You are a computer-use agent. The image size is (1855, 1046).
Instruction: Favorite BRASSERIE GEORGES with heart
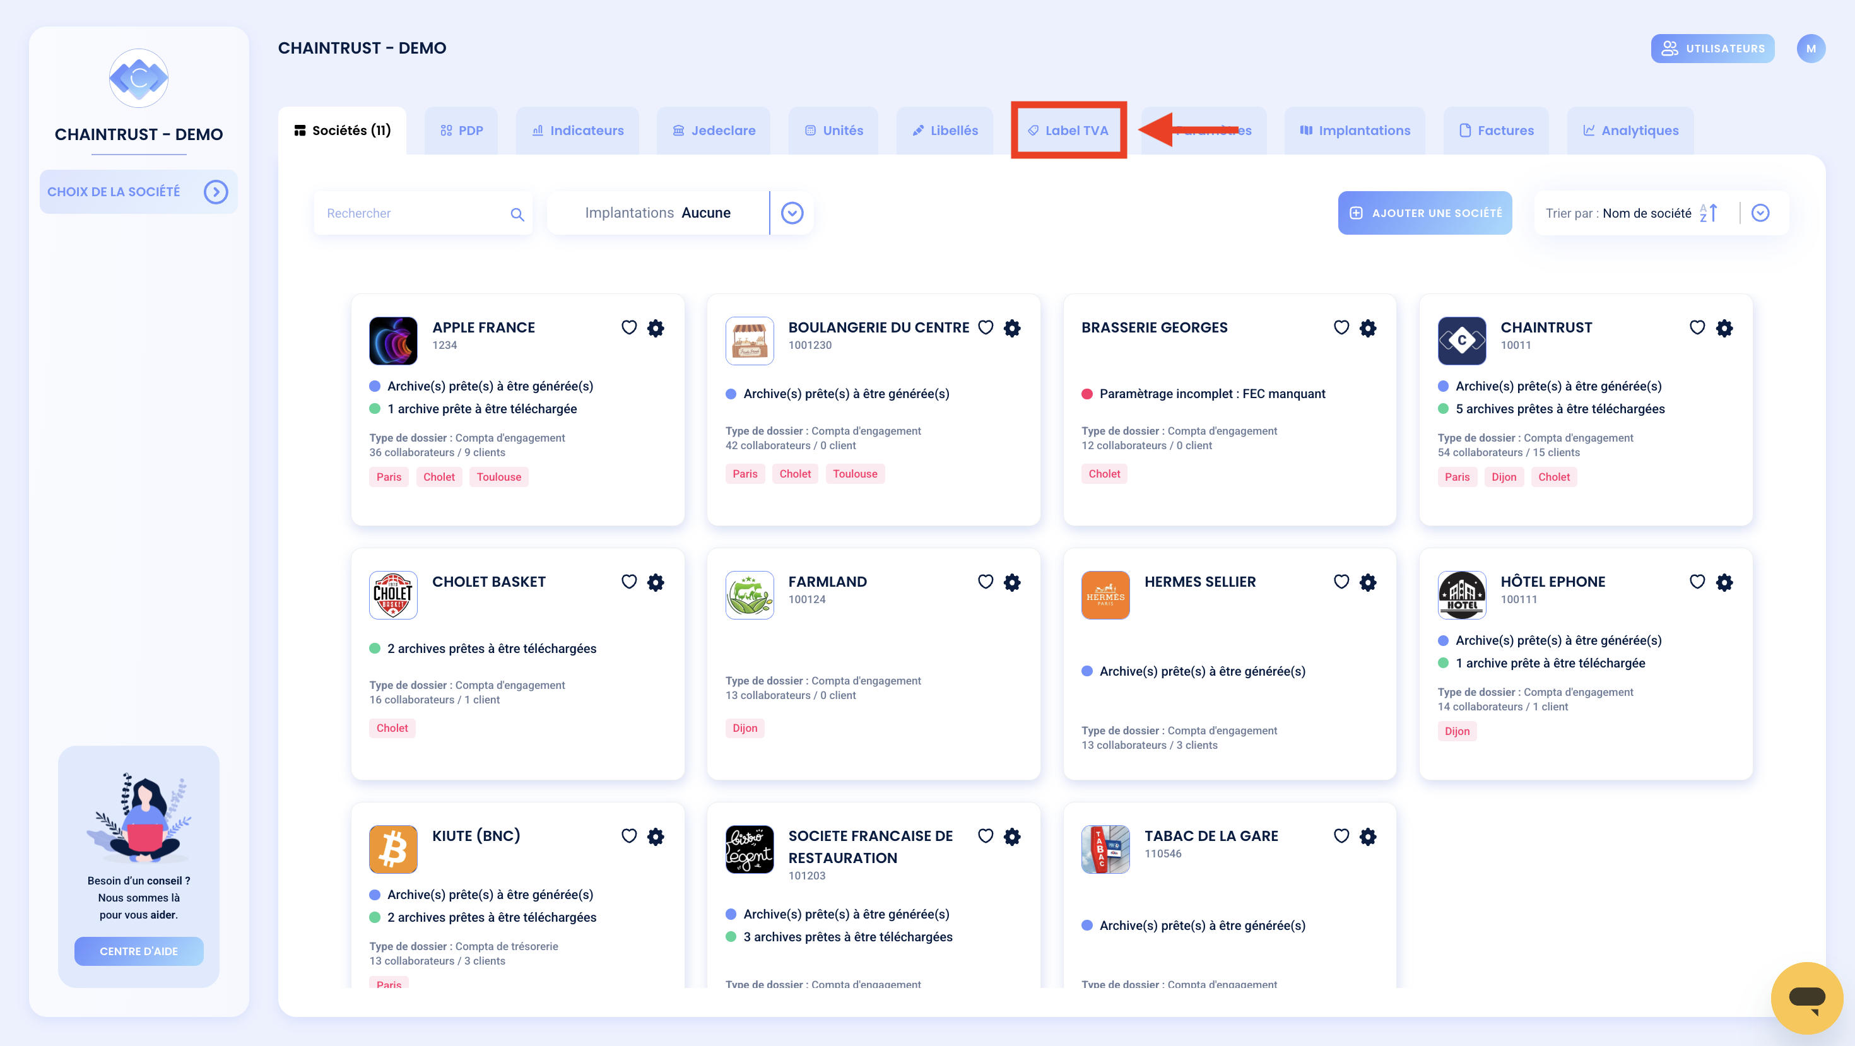coord(1341,327)
